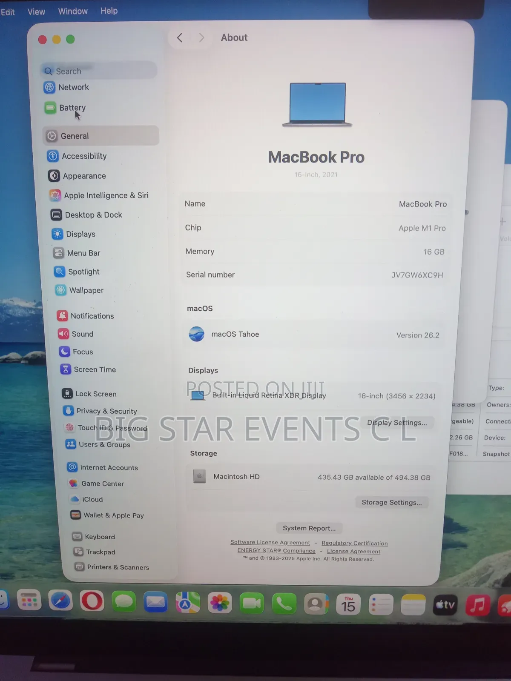
Task: Open Wallpaper settings
Action: pos(79,290)
